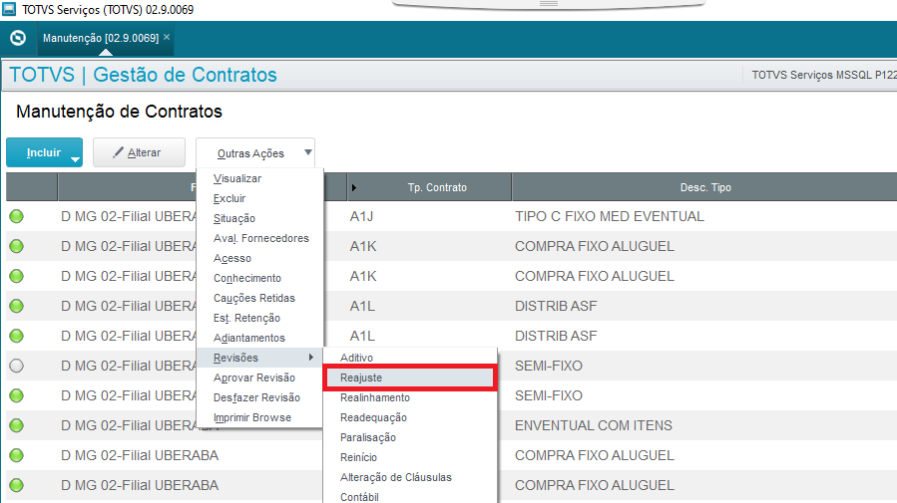Click the Incluir button
The width and height of the screenshot is (897, 503).
tap(44, 152)
